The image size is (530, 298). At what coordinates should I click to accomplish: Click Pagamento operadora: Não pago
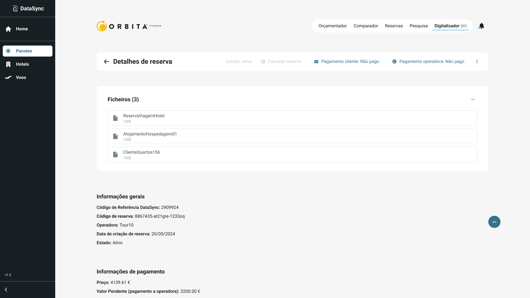pos(428,62)
